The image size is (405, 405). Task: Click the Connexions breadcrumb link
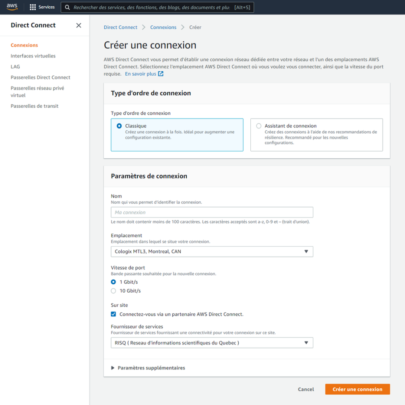(163, 27)
